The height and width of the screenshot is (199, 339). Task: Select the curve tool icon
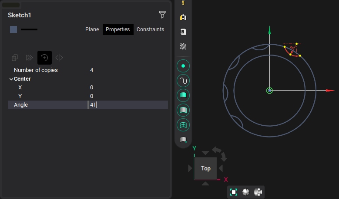point(183,81)
